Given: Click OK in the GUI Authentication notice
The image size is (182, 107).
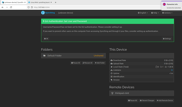Looking at the screenshot, I should coord(46,39).
